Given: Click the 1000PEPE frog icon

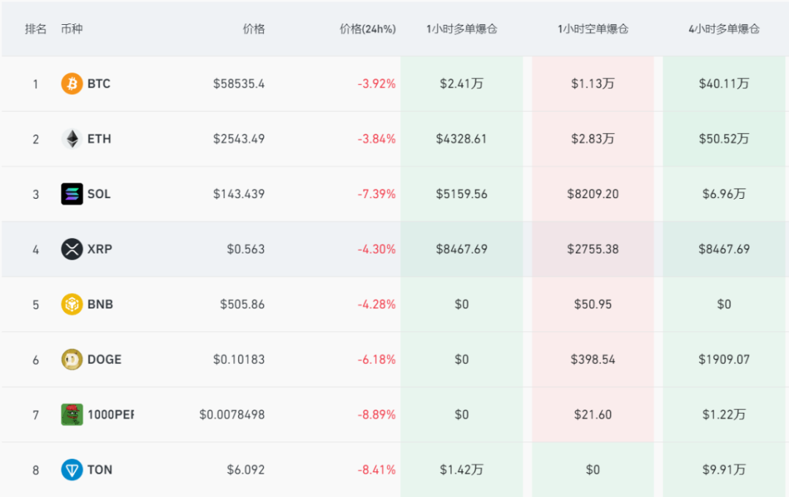Looking at the screenshot, I should [72, 414].
